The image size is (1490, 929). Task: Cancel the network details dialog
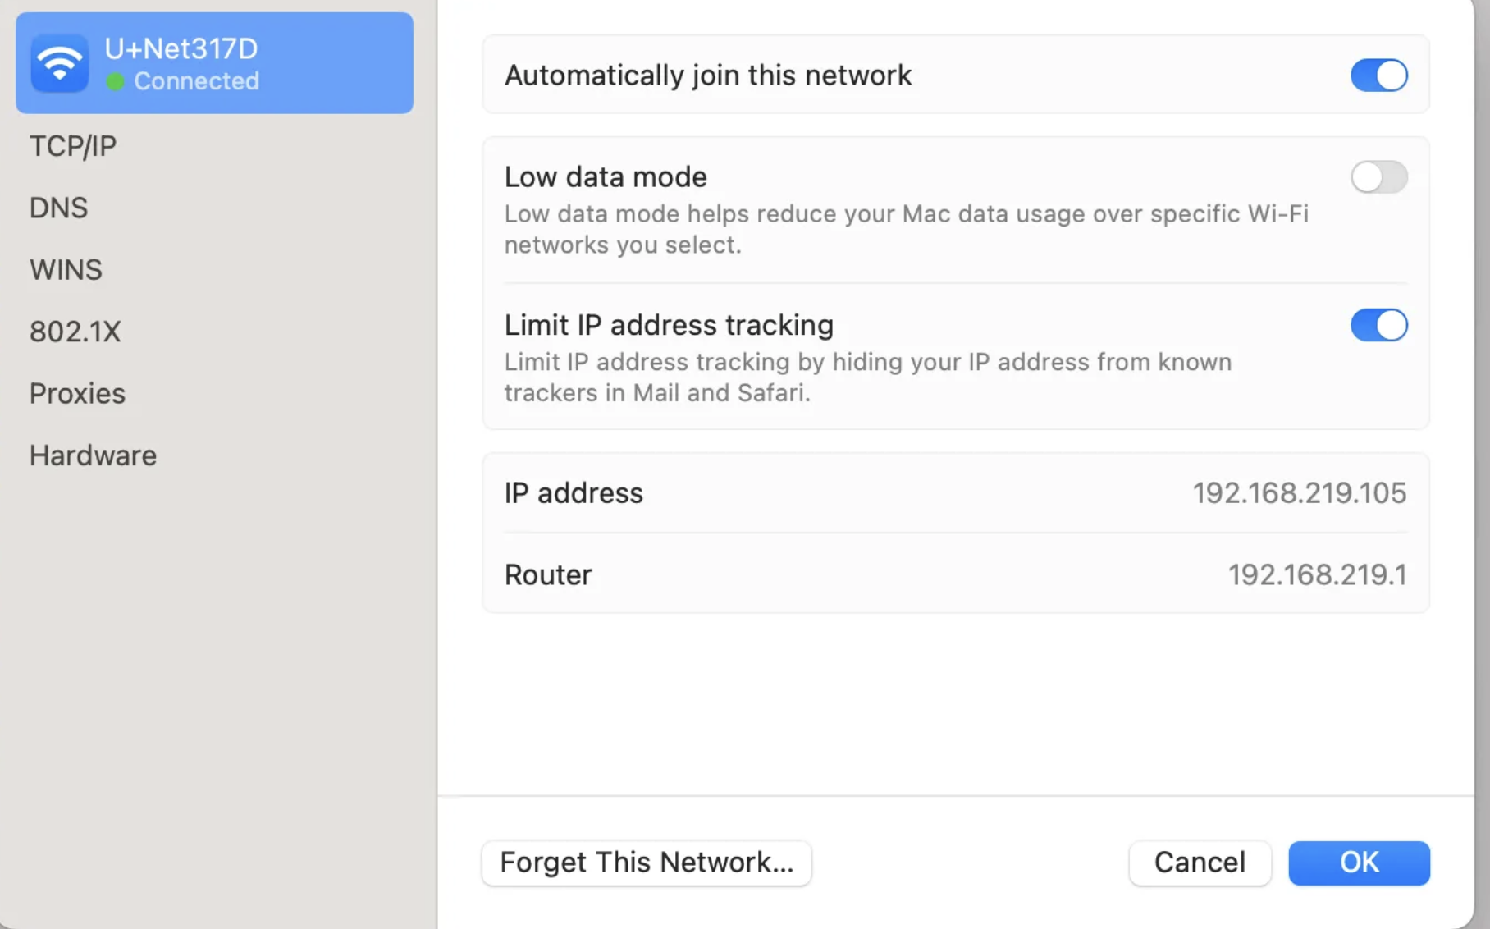pos(1200,863)
